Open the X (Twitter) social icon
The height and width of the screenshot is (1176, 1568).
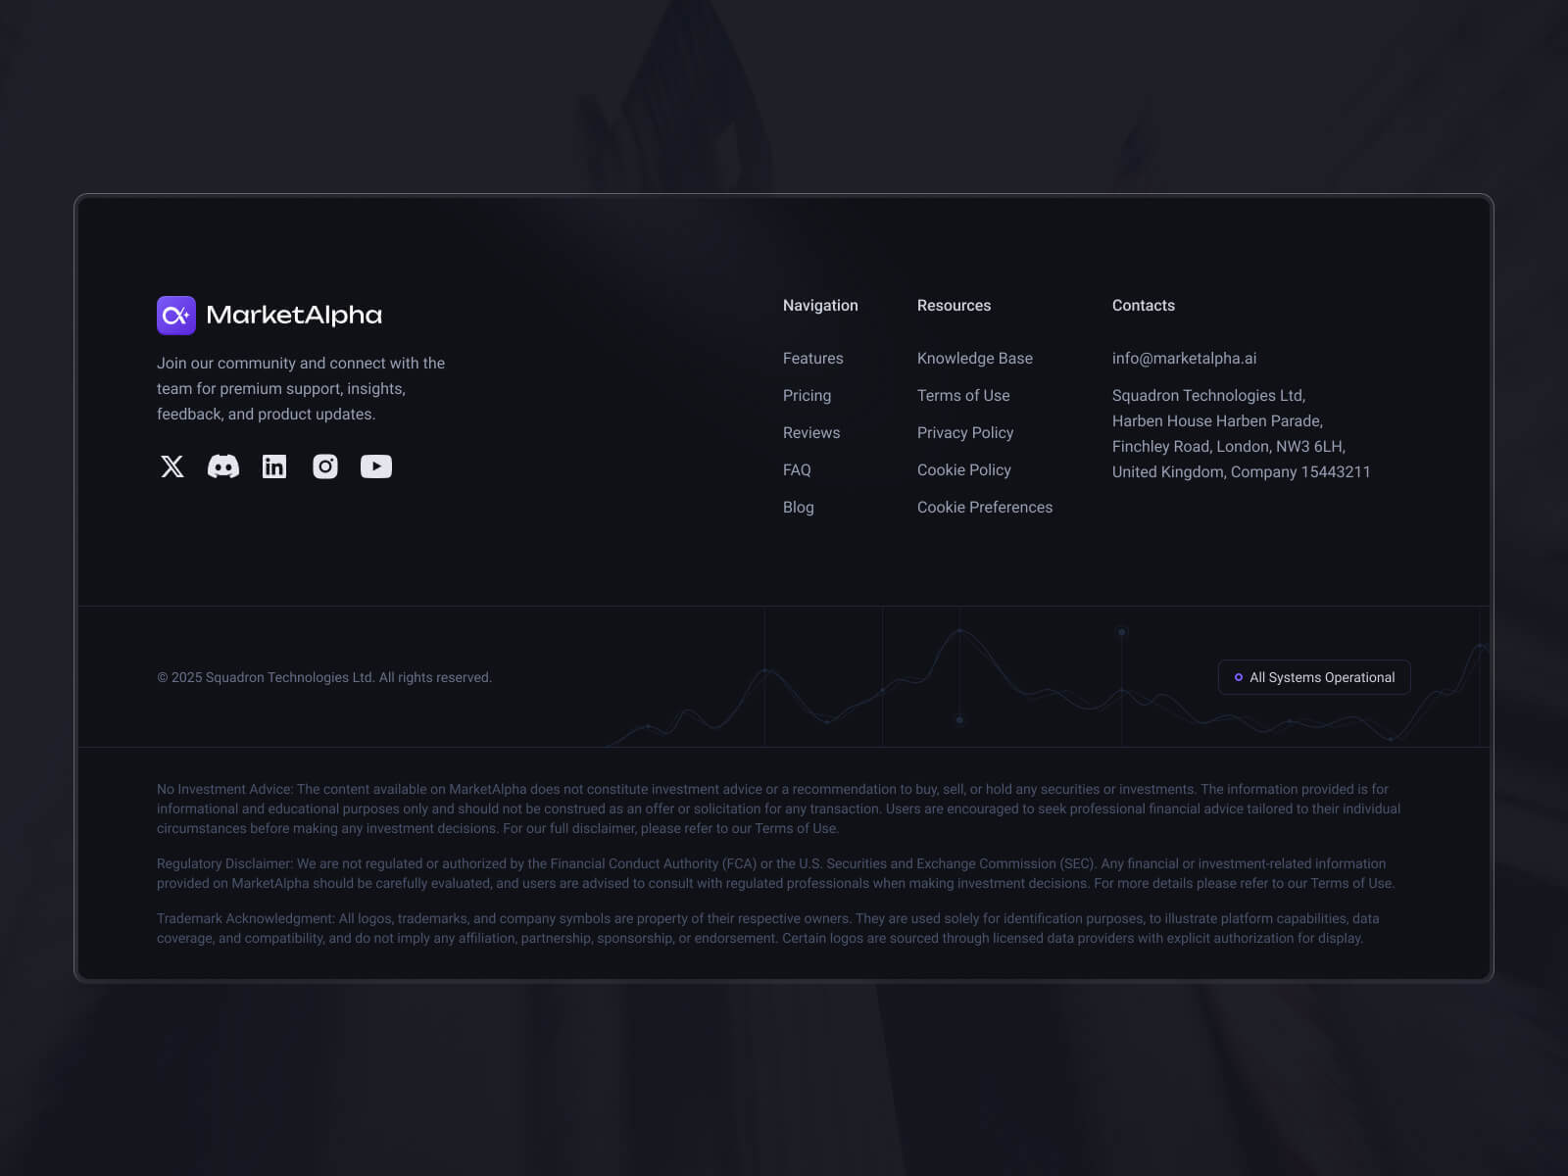point(172,466)
